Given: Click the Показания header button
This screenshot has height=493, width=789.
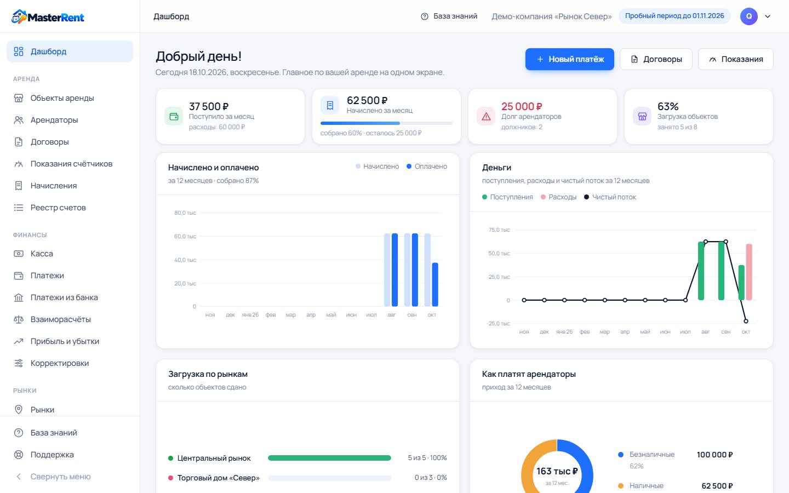Looking at the screenshot, I should coord(736,59).
